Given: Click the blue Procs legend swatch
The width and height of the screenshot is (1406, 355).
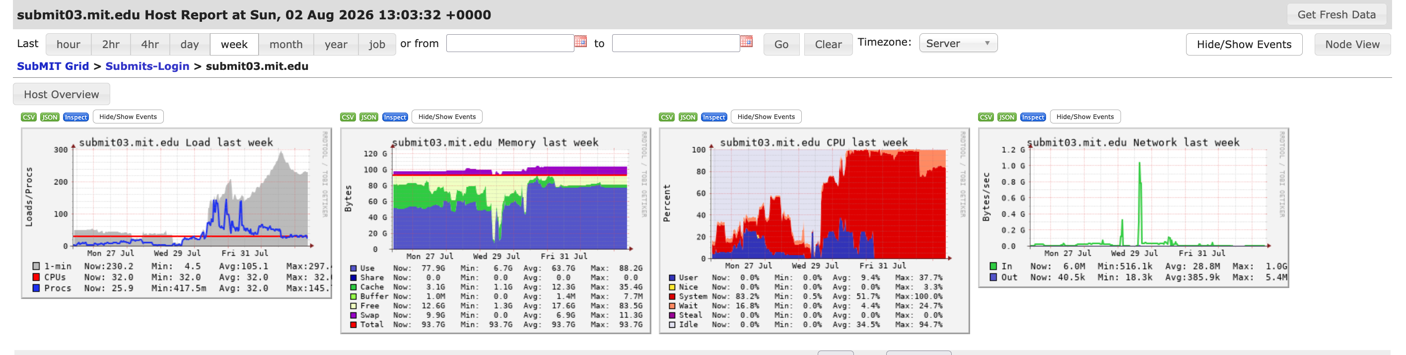Looking at the screenshot, I should pos(36,288).
